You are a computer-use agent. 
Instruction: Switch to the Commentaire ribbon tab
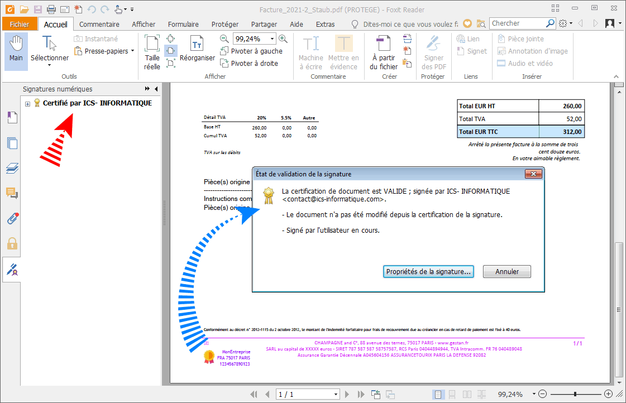click(99, 24)
